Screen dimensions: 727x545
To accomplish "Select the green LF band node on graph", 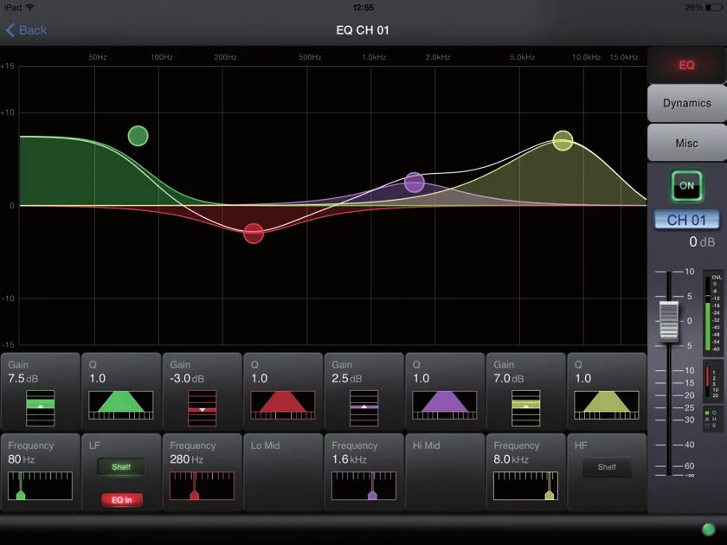I will [x=138, y=137].
